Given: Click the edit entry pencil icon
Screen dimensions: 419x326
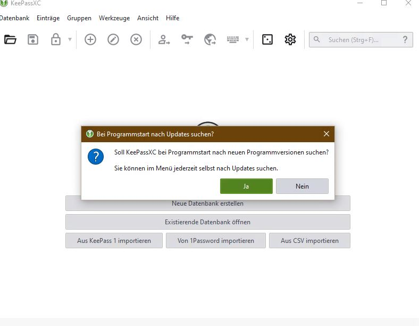Looking at the screenshot, I should pyautogui.click(x=113, y=39).
